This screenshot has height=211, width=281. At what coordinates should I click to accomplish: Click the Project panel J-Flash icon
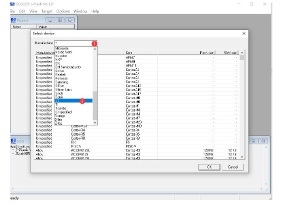13,20
